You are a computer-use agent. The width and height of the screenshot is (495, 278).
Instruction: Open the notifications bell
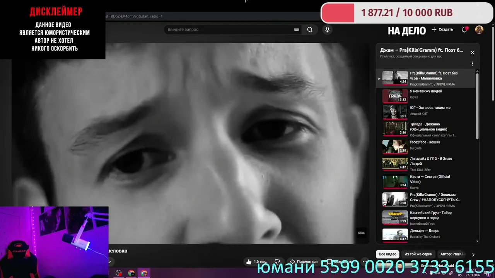[x=465, y=30]
